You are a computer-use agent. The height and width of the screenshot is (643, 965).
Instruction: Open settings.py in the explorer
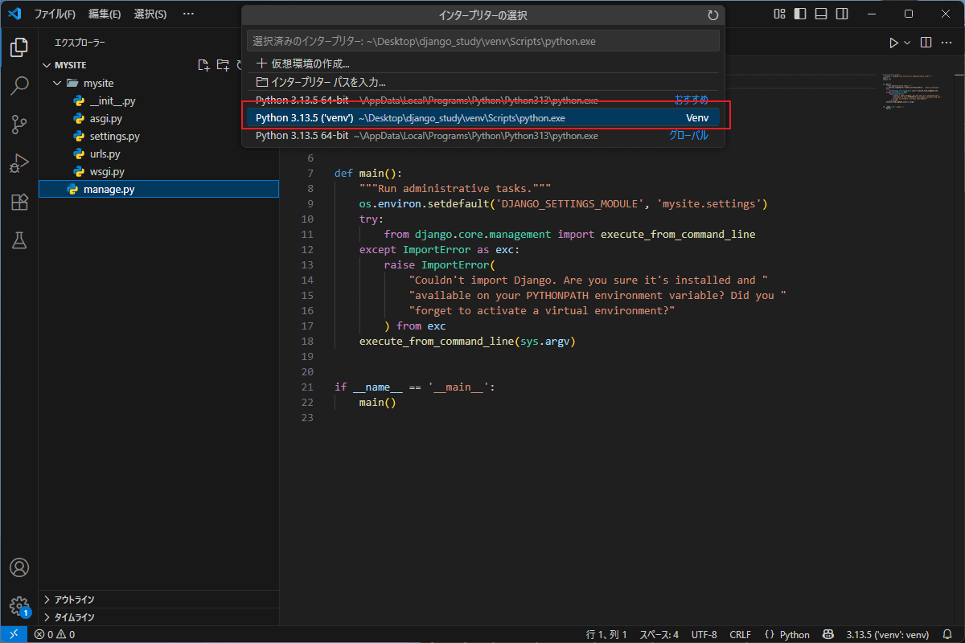click(158, 136)
